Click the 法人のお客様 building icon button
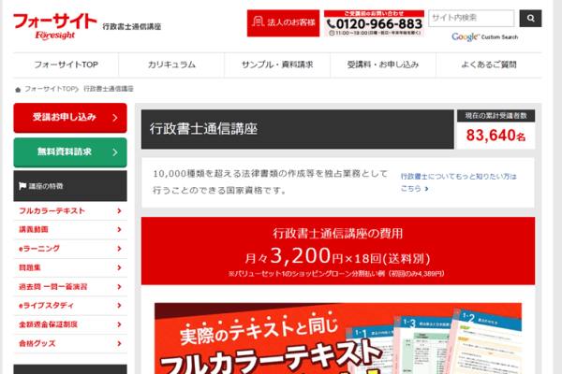The height and width of the screenshot is (374, 562). point(284,23)
